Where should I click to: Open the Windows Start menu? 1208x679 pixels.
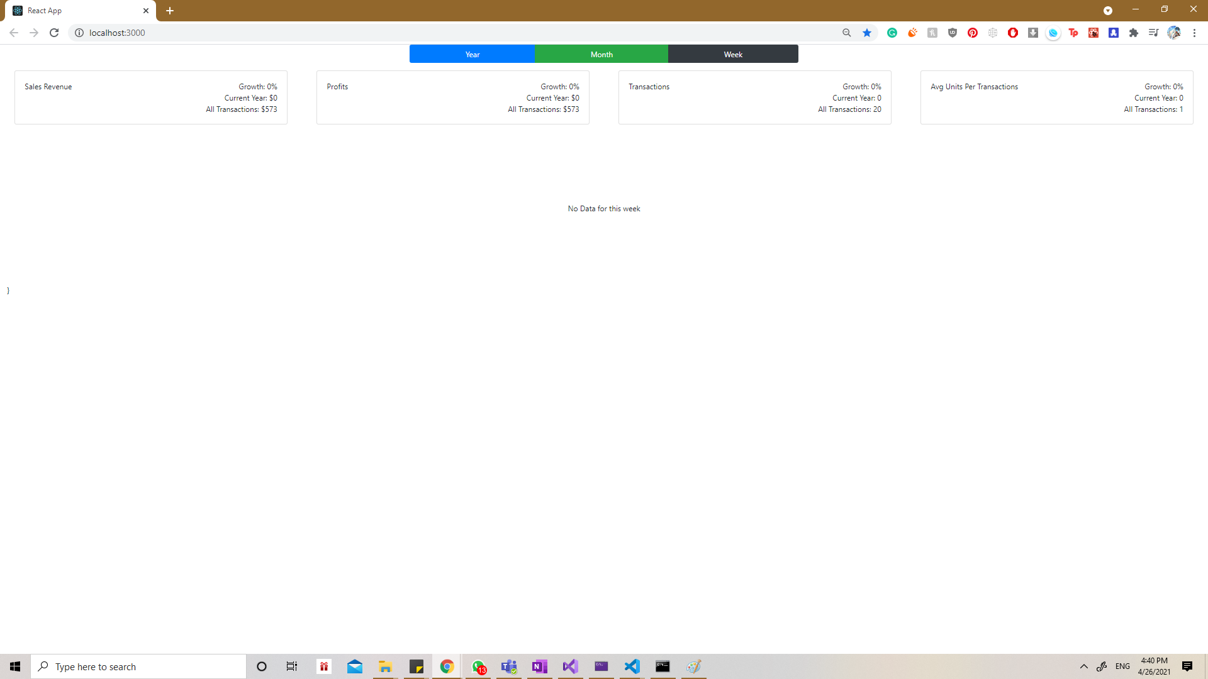pyautogui.click(x=15, y=666)
